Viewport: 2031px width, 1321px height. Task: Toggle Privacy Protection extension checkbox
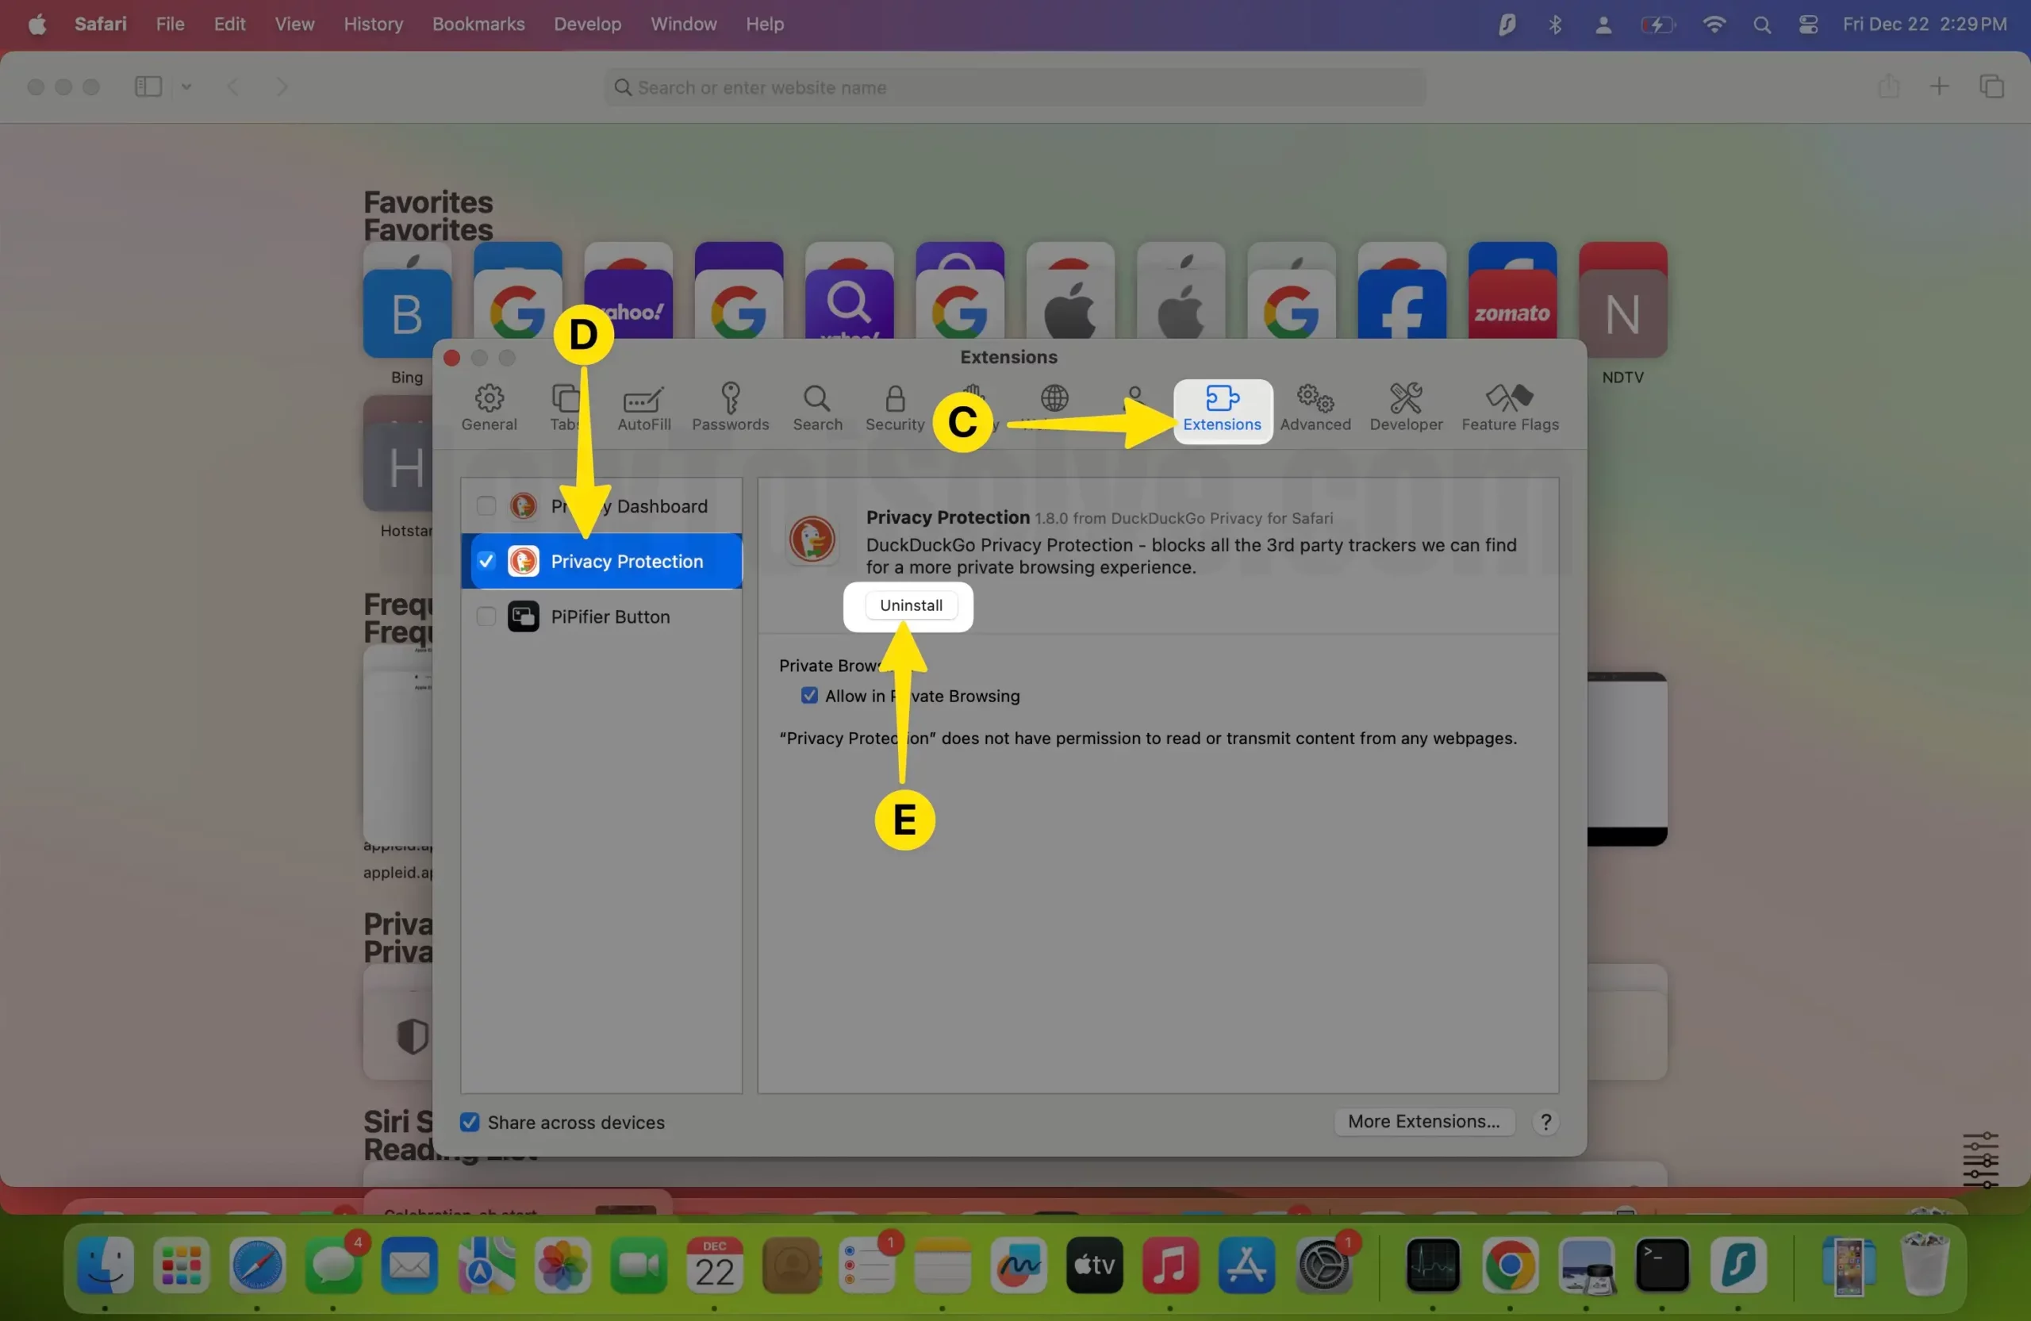(x=486, y=560)
